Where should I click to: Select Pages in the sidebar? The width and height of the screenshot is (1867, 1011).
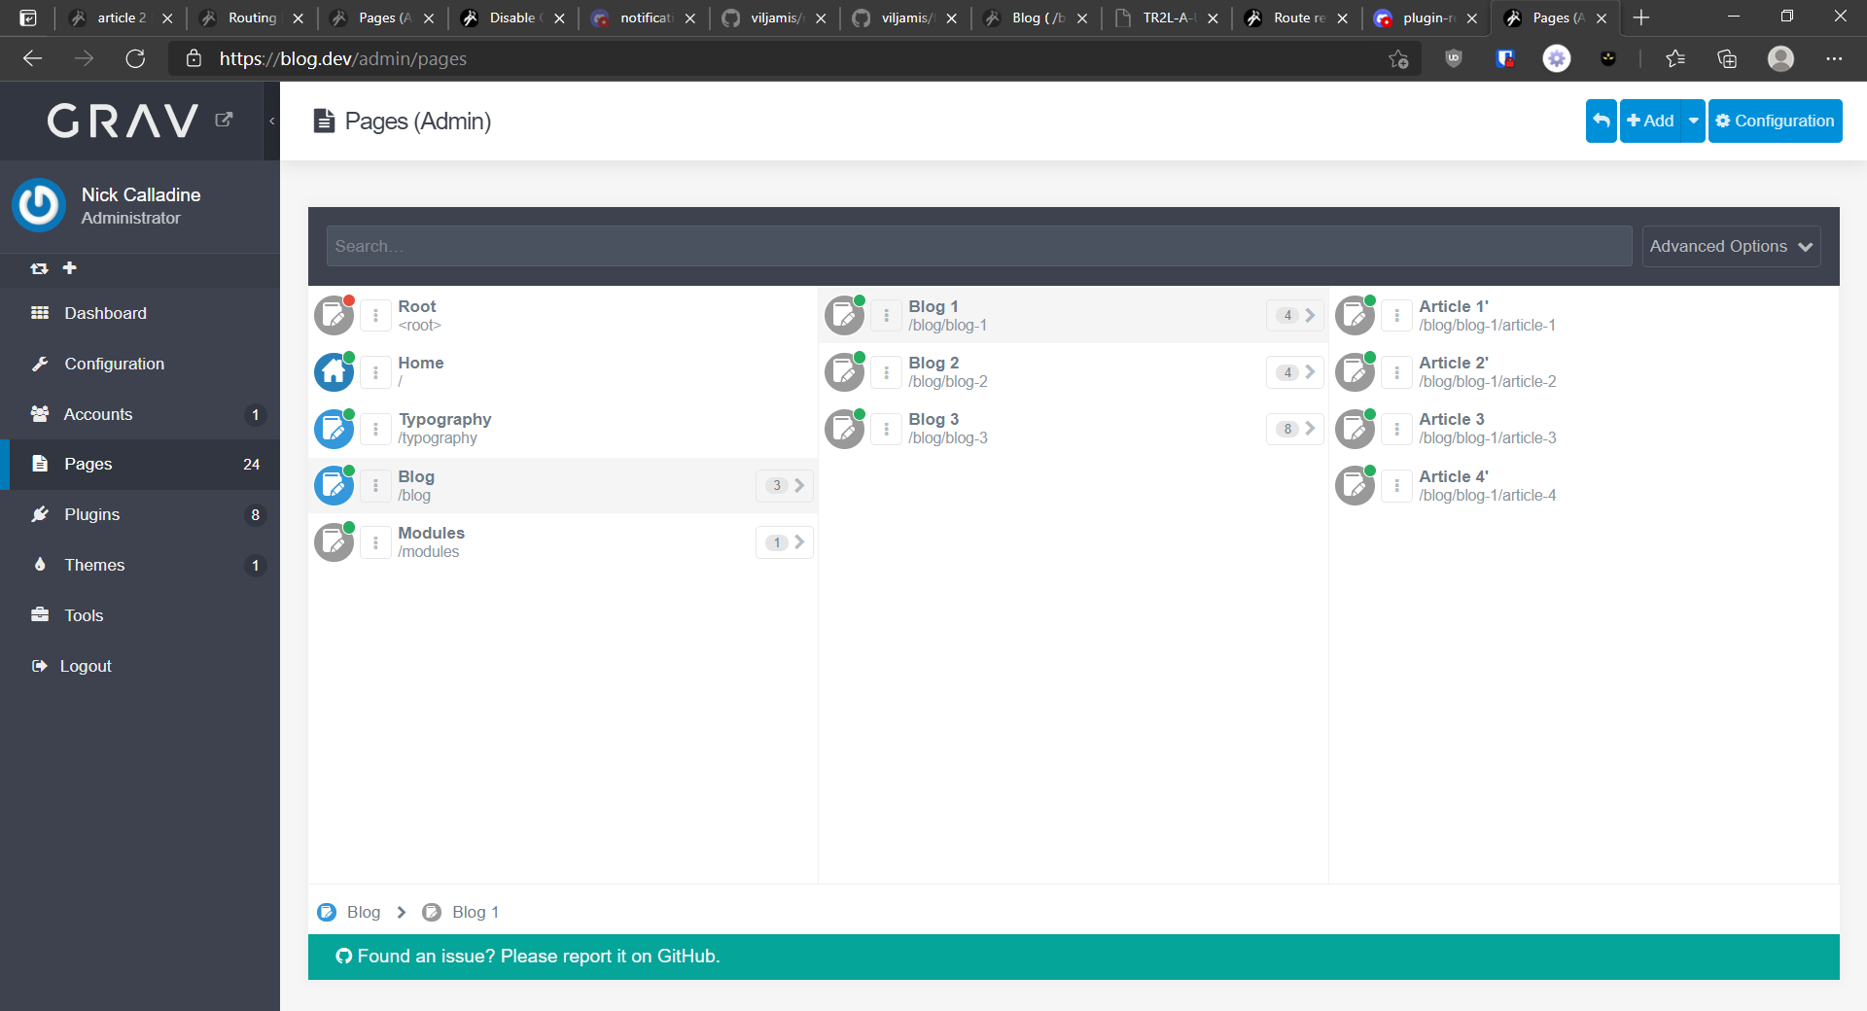click(140, 464)
